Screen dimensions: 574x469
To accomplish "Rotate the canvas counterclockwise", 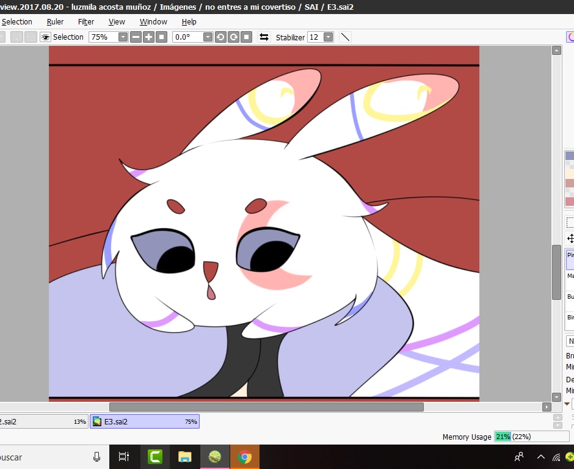I will 220,37.
